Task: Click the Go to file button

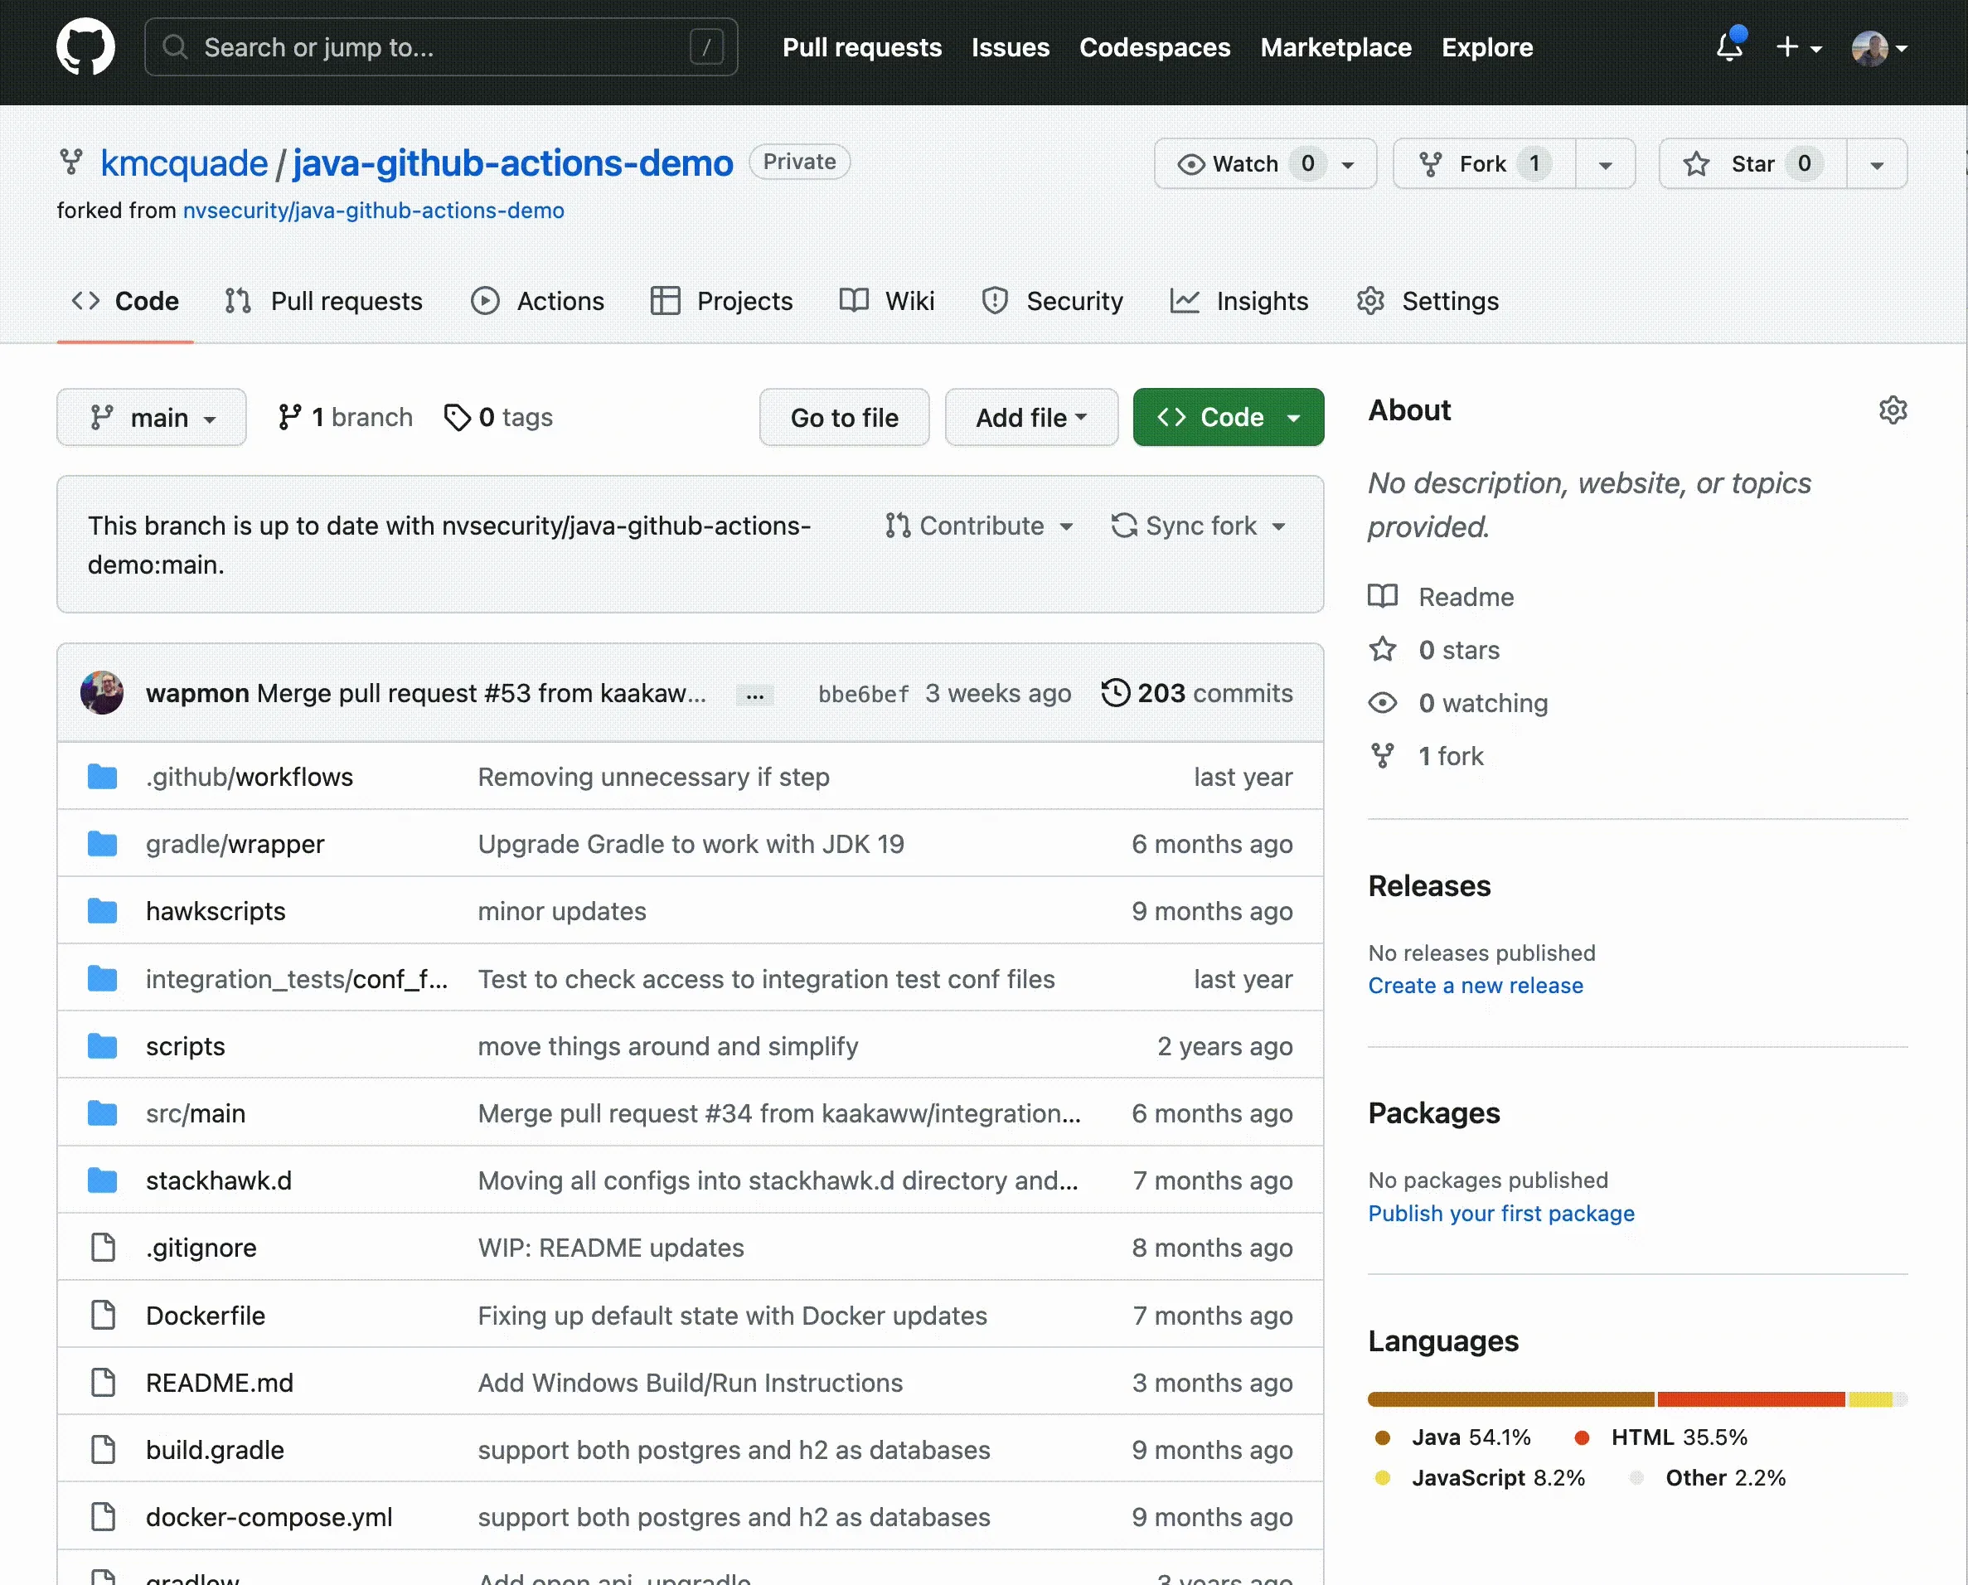Action: coord(845,418)
